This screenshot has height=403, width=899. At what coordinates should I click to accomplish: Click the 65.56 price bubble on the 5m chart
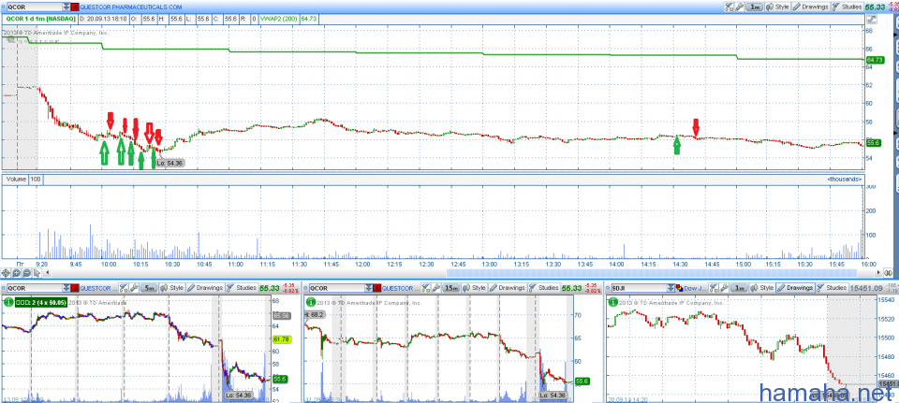(x=280, y=315)
